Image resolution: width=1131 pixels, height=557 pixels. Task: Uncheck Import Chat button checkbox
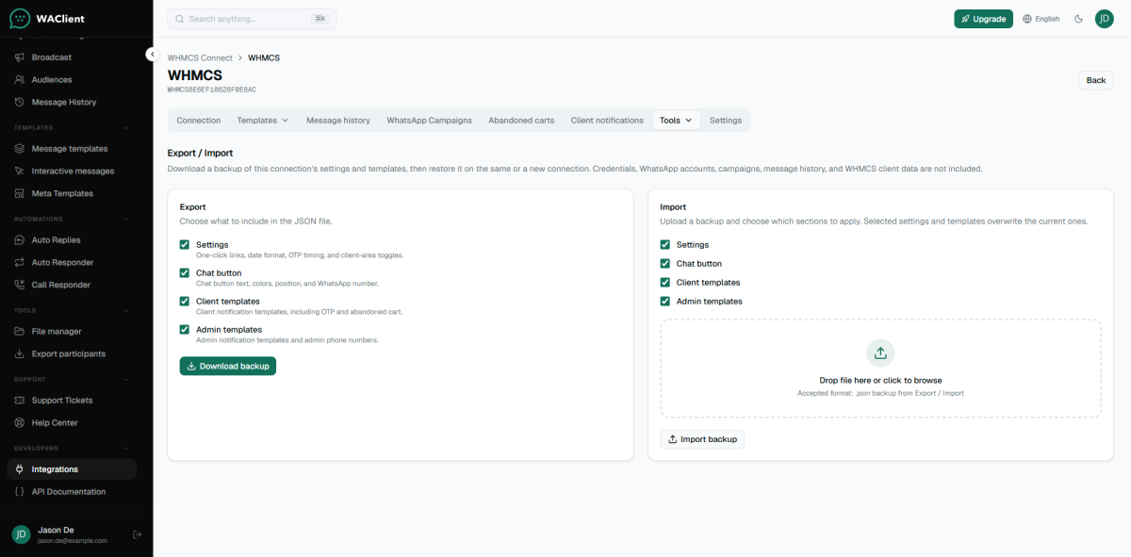[x=665, y=264]
